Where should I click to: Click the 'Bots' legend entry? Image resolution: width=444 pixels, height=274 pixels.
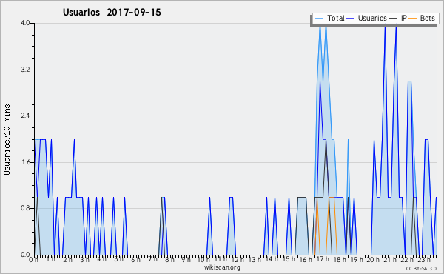427,18
